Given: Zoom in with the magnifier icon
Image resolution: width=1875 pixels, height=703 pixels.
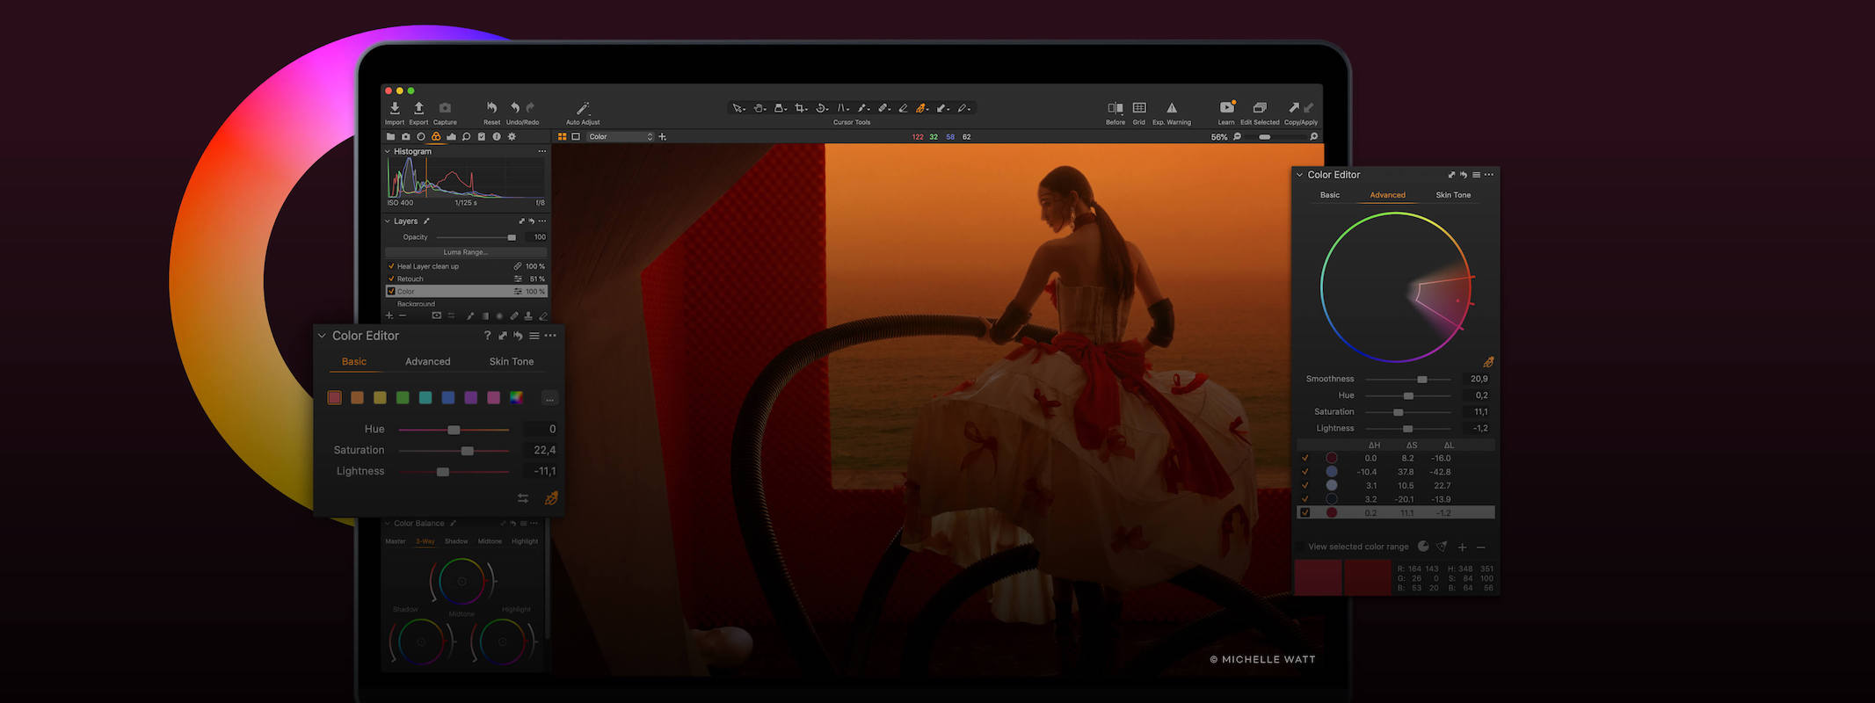Looking at the screenshot, I should (1313, 137).
